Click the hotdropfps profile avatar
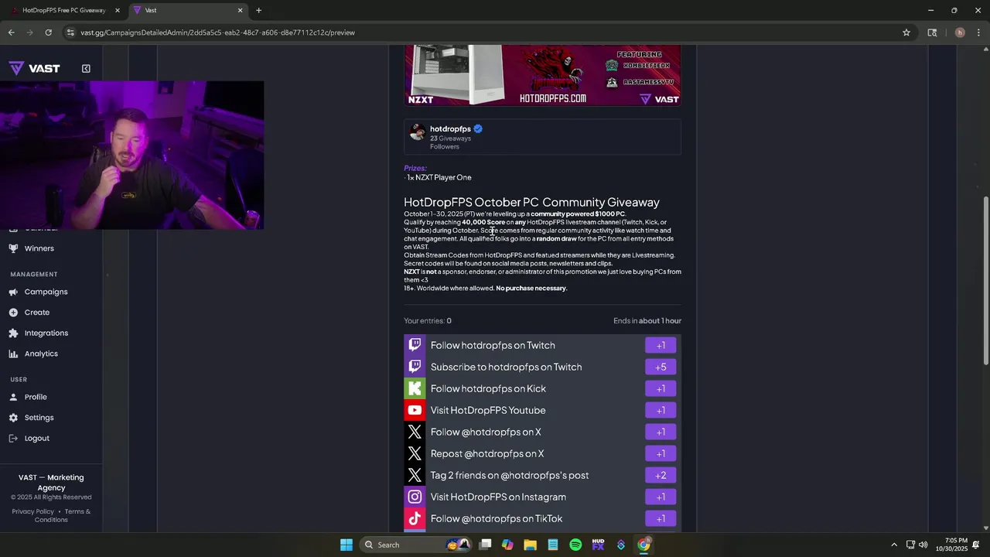Viewport: 990px width, 557px height. pos(418,132)
